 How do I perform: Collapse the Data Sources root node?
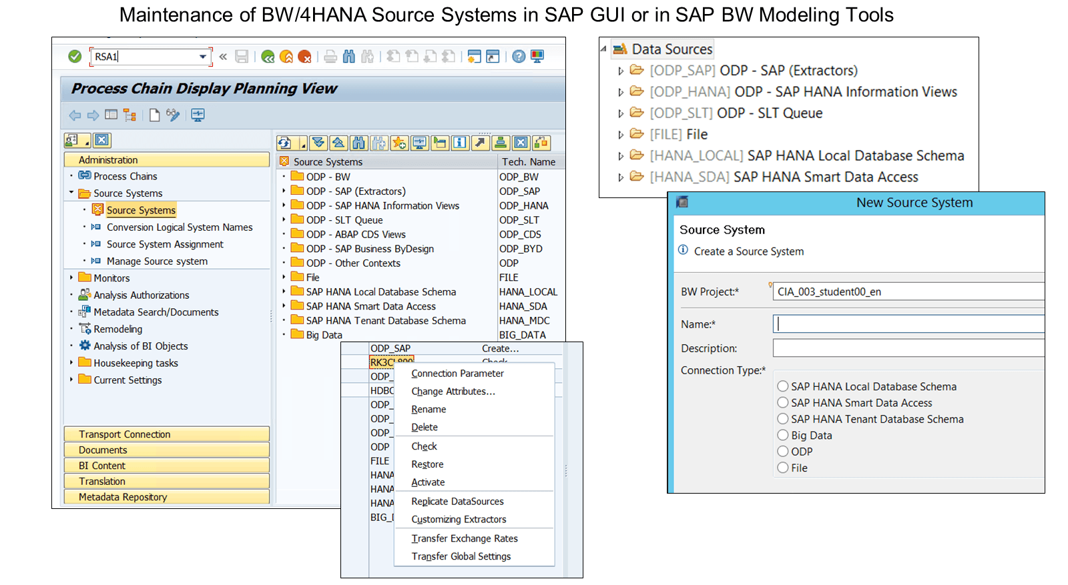click(603, 49)
